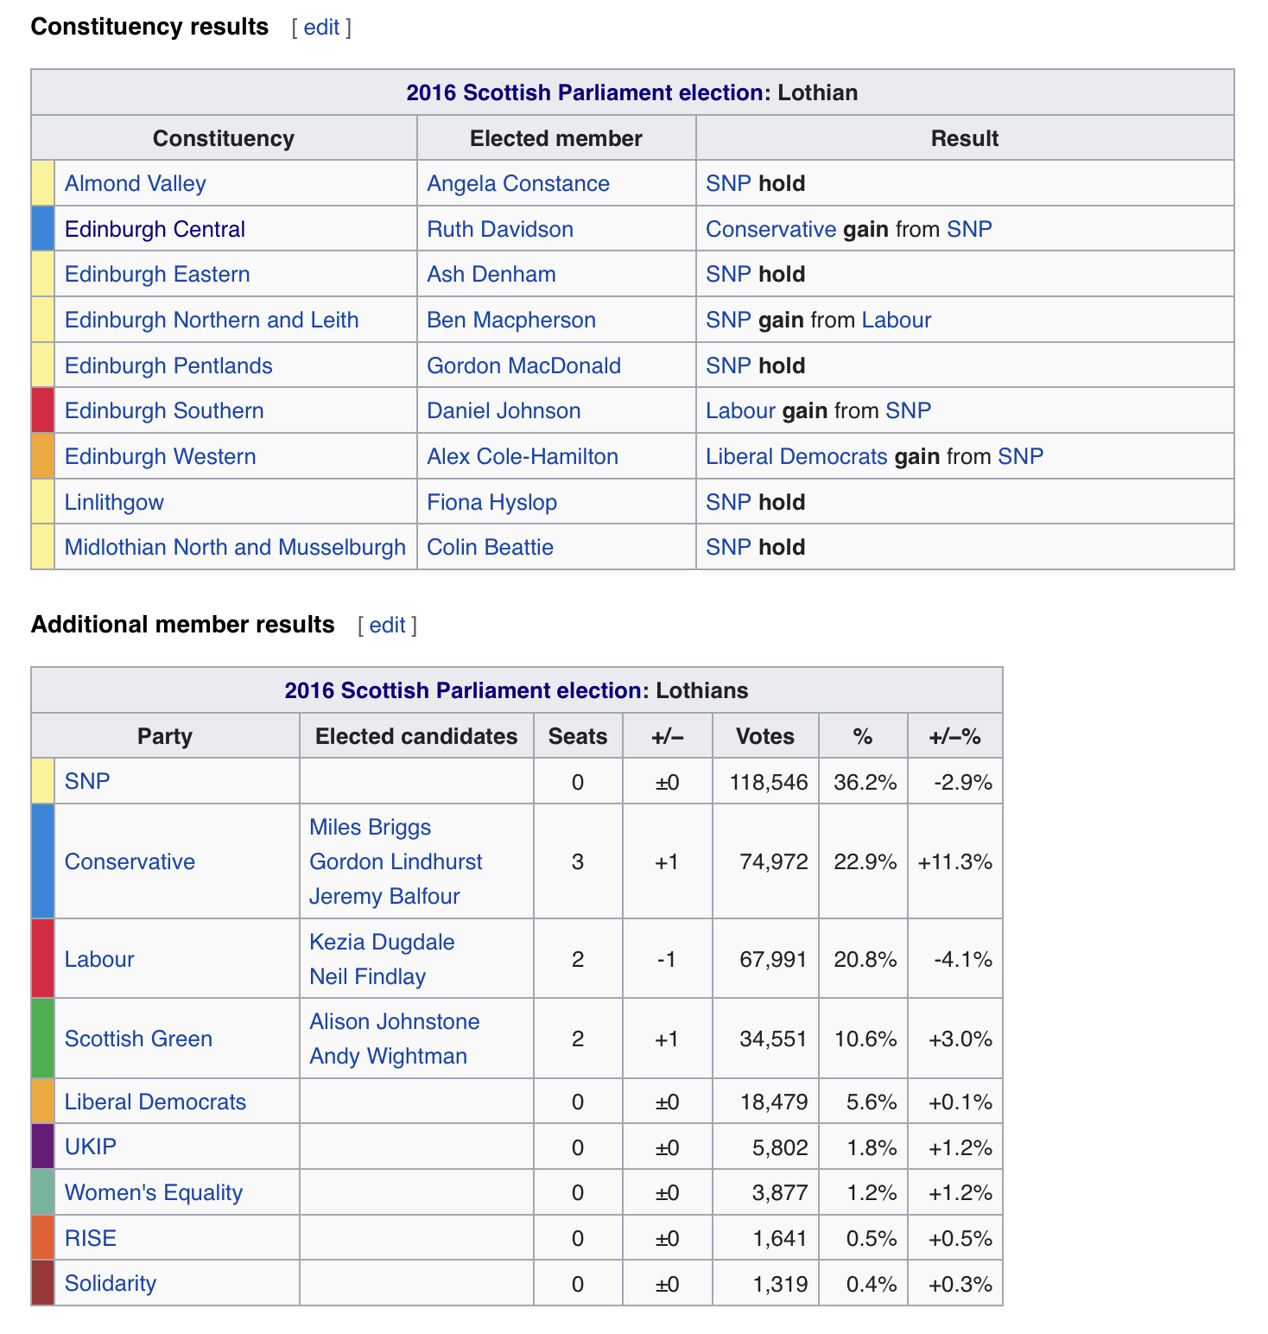Open Midlothian North and Musselburgh link
The width and height of the screenshot is (1268, 1334).
[x=235, y=547]
